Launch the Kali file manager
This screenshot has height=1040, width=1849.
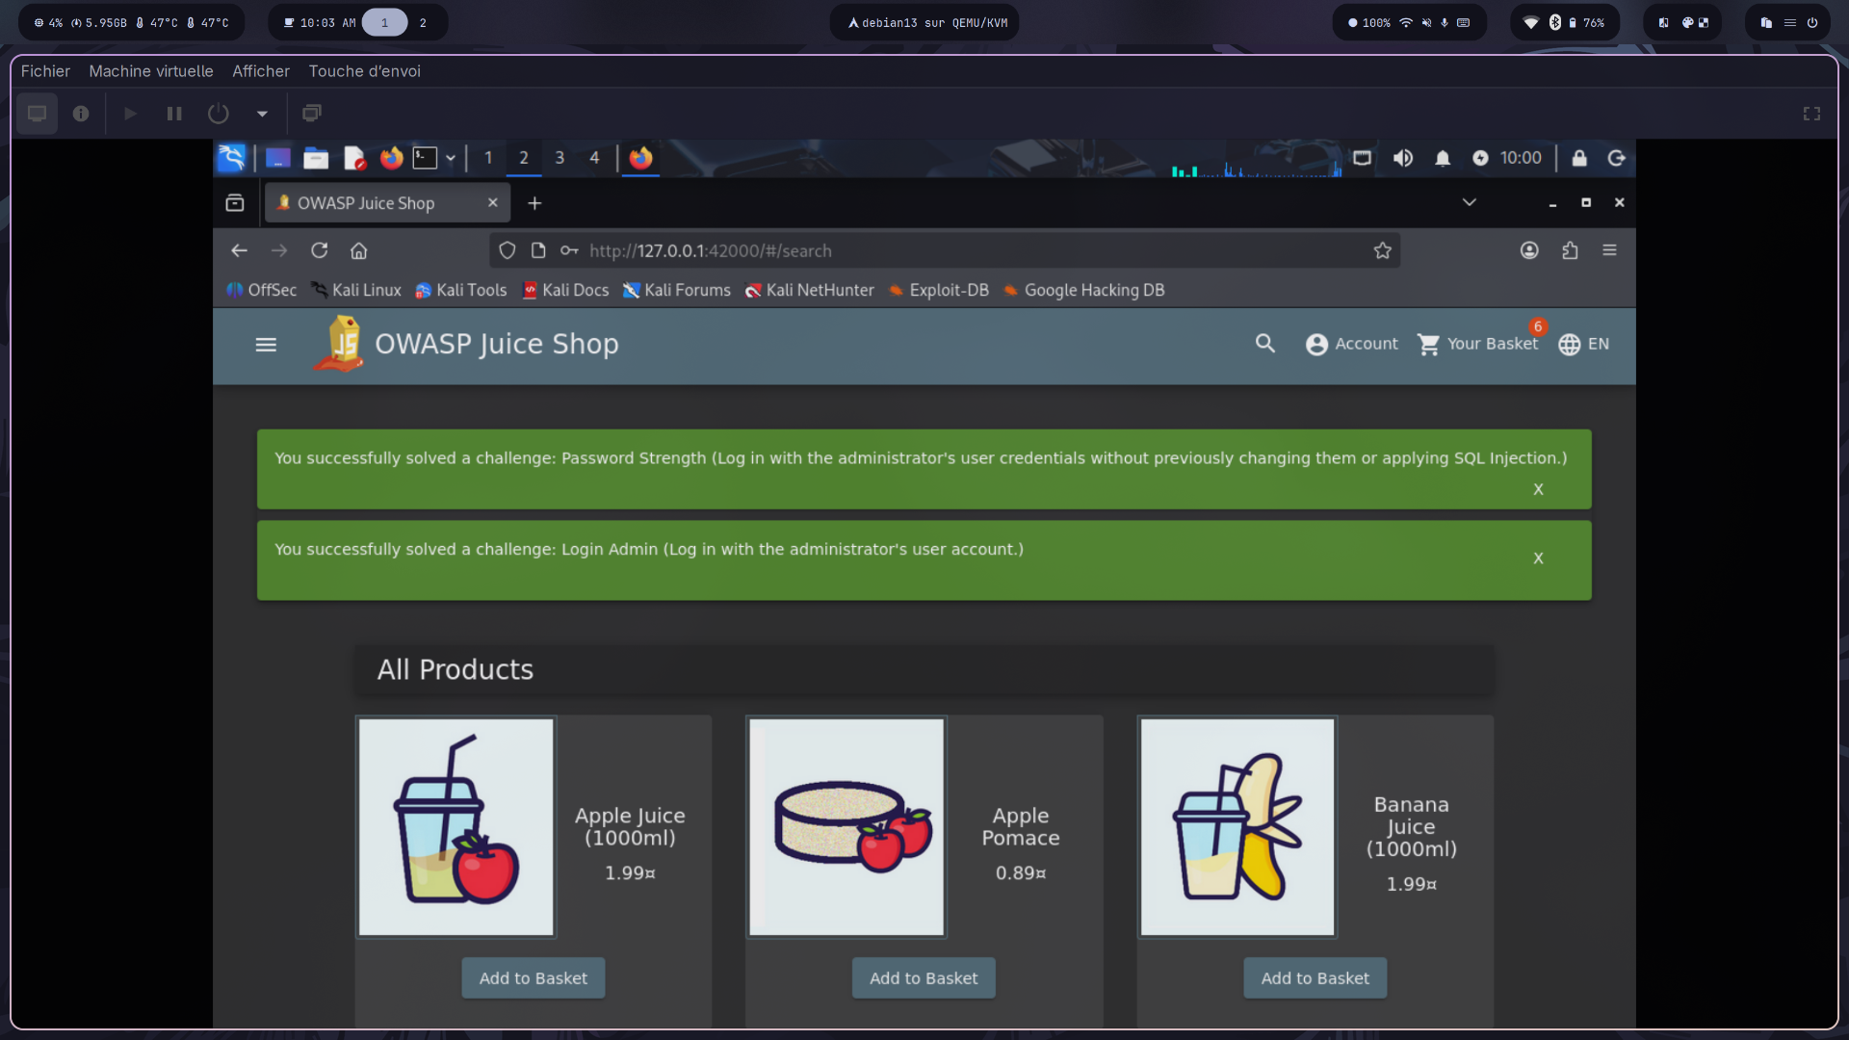(x=316, y=158)
